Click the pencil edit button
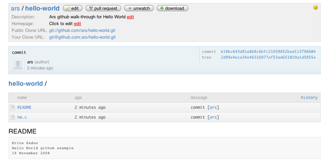 pyautogui.click(x=73, y=8)
